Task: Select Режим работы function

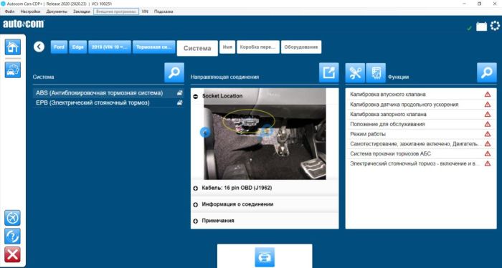Action: click(421, 134)
